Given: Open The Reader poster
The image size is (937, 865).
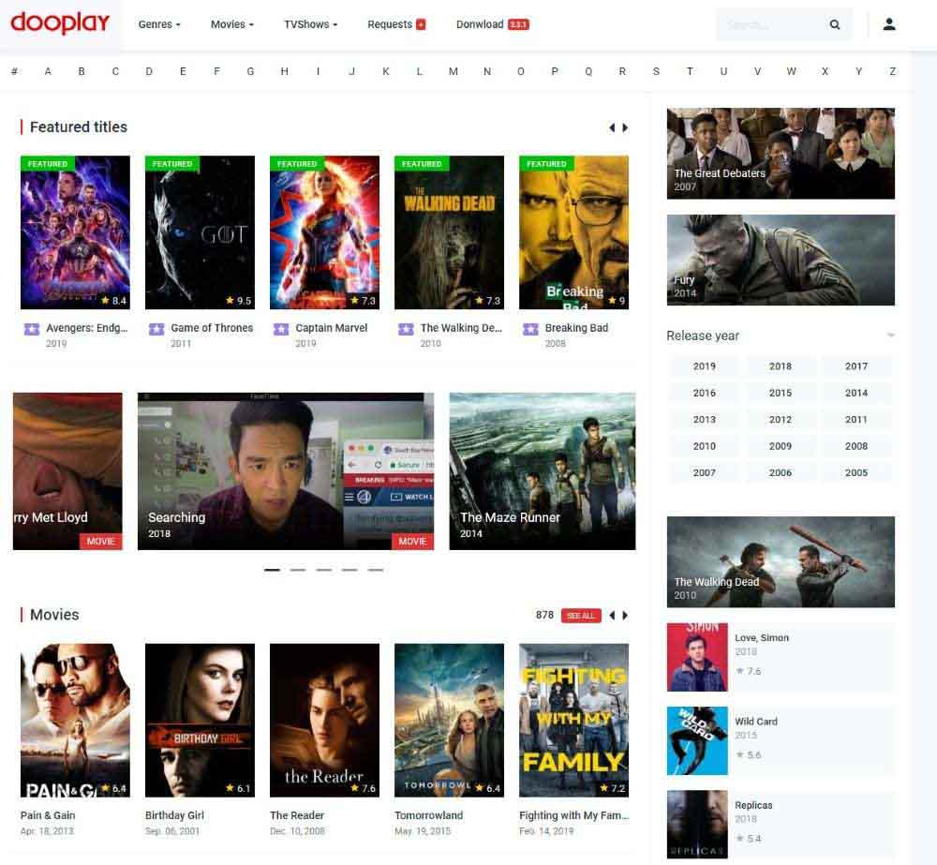Looking at the screenshot, I should coord(324,721).
